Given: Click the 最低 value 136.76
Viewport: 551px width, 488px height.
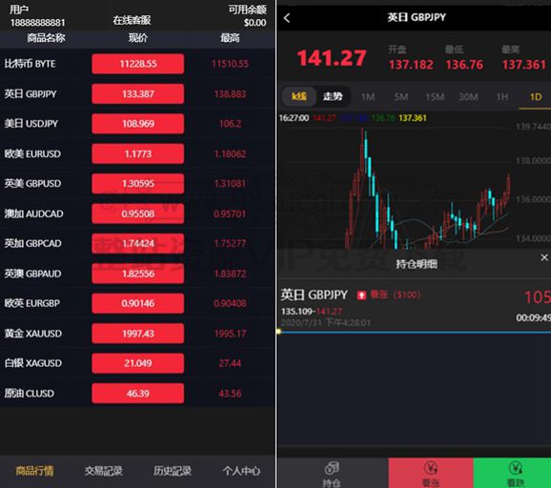Looking at the screenshot, I should [464, 65].
